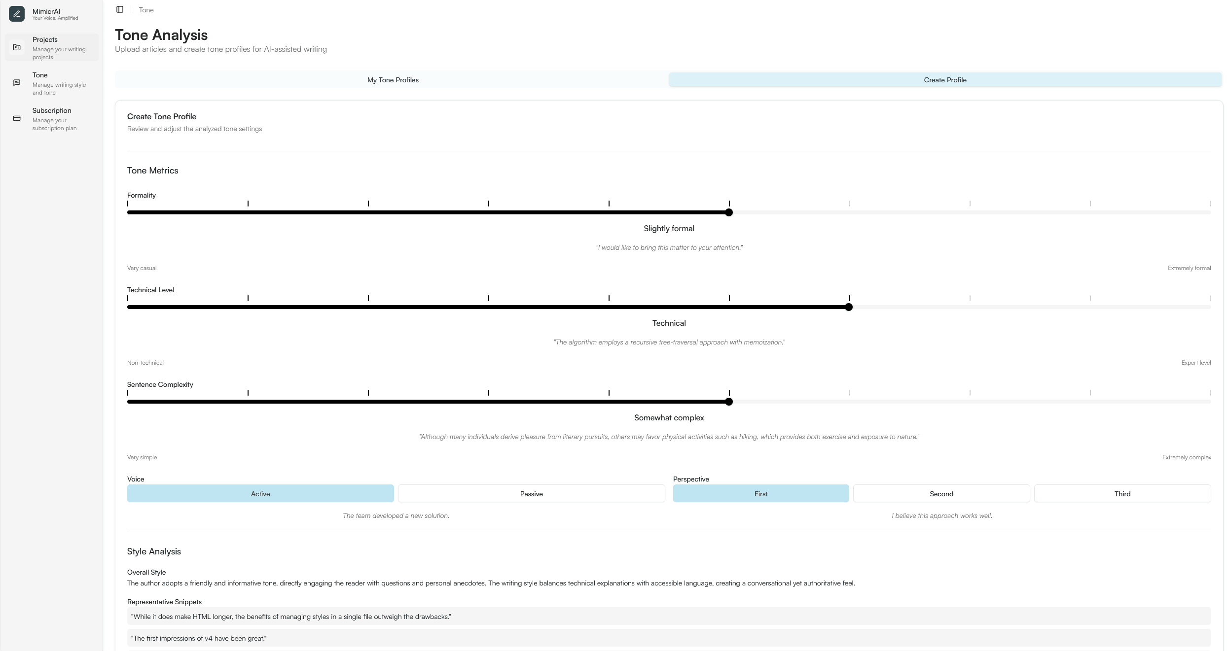Click the "Technical" level value label
This screenshot has width=1227, height=651.
(x=669, y=323)
